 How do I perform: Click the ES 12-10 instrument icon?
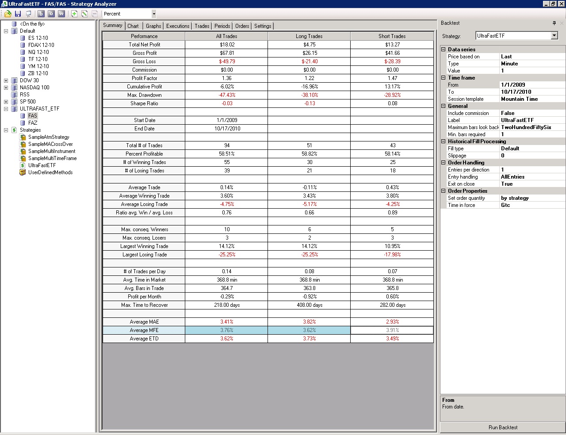(23, 38)
